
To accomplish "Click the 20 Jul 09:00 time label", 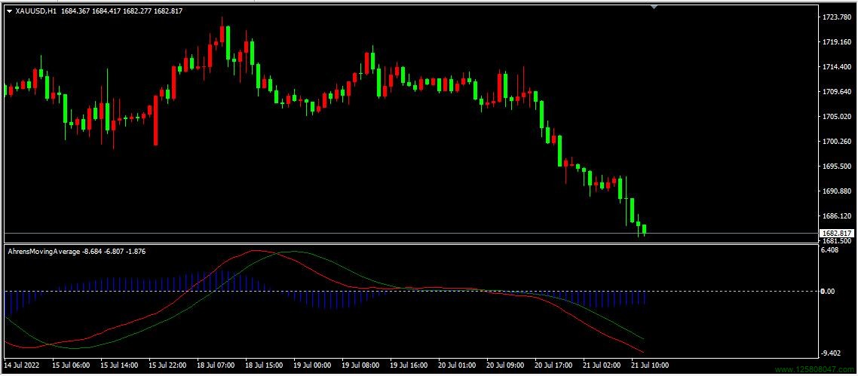I will point(504,365).
